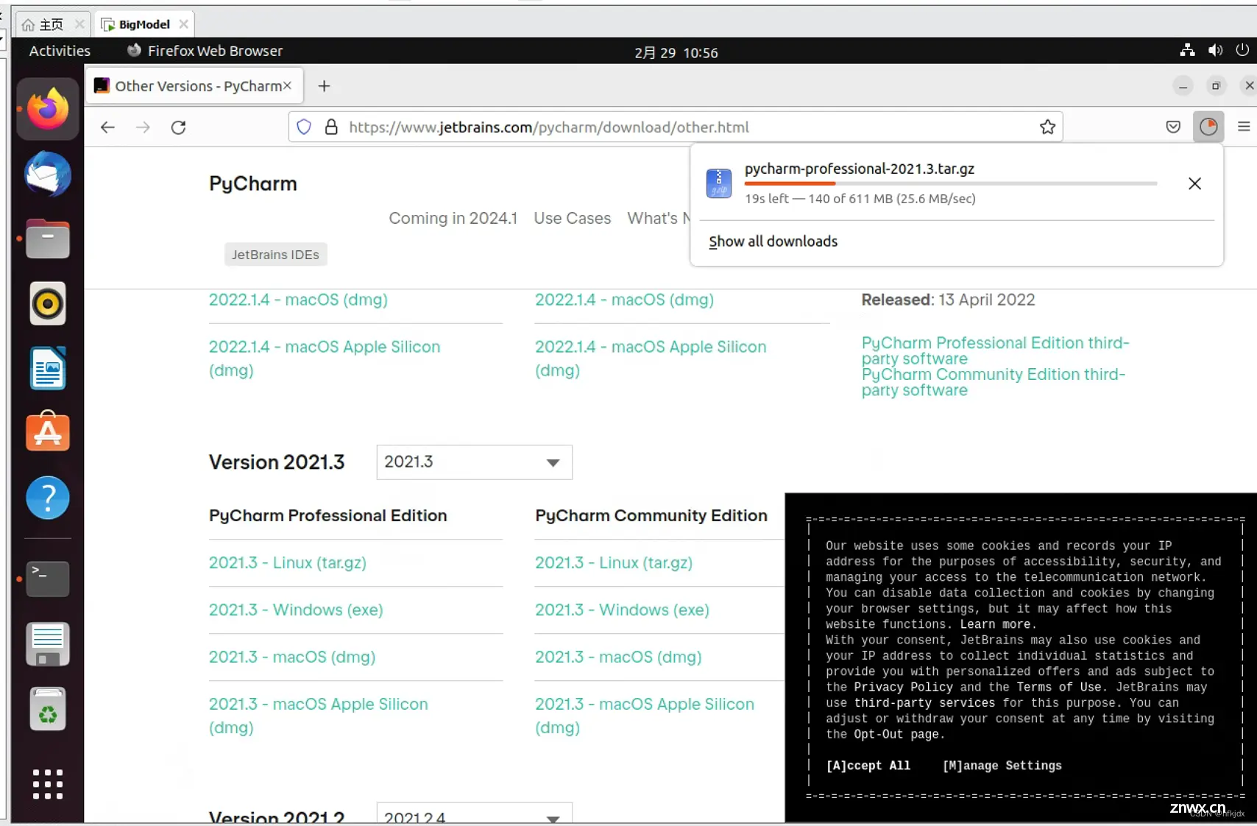Image resolution: width=1257 pixels, height=826 pixels.
Task: Download Professional 2022.1.4 - macOS (dmg)
Action: [298, 300]
